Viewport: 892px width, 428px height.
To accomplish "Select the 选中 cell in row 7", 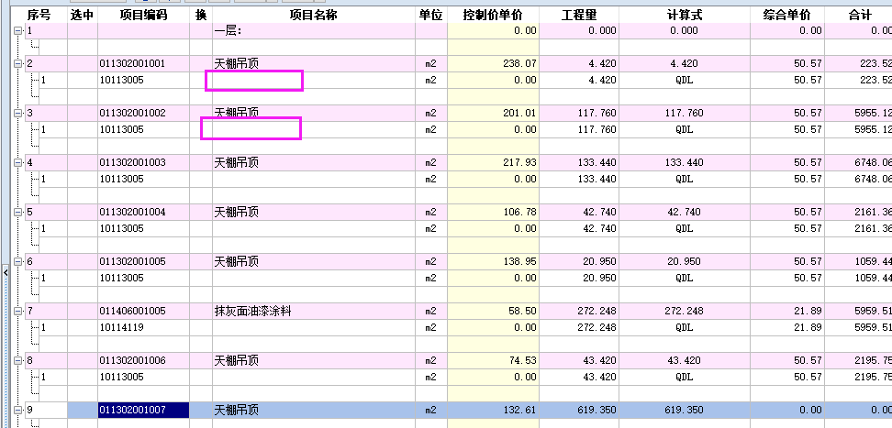I will coord(83,312).
